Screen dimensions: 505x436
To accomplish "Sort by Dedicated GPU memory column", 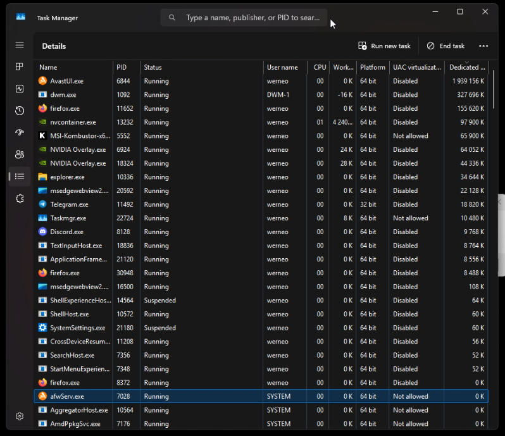I will click(466, 67).
